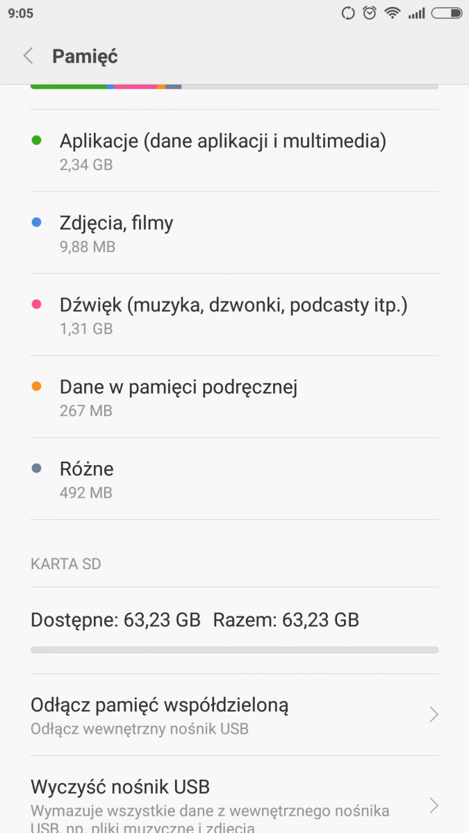Tap the battery status icon
This screenshot has width=469, height=833.
coord(446,12)
